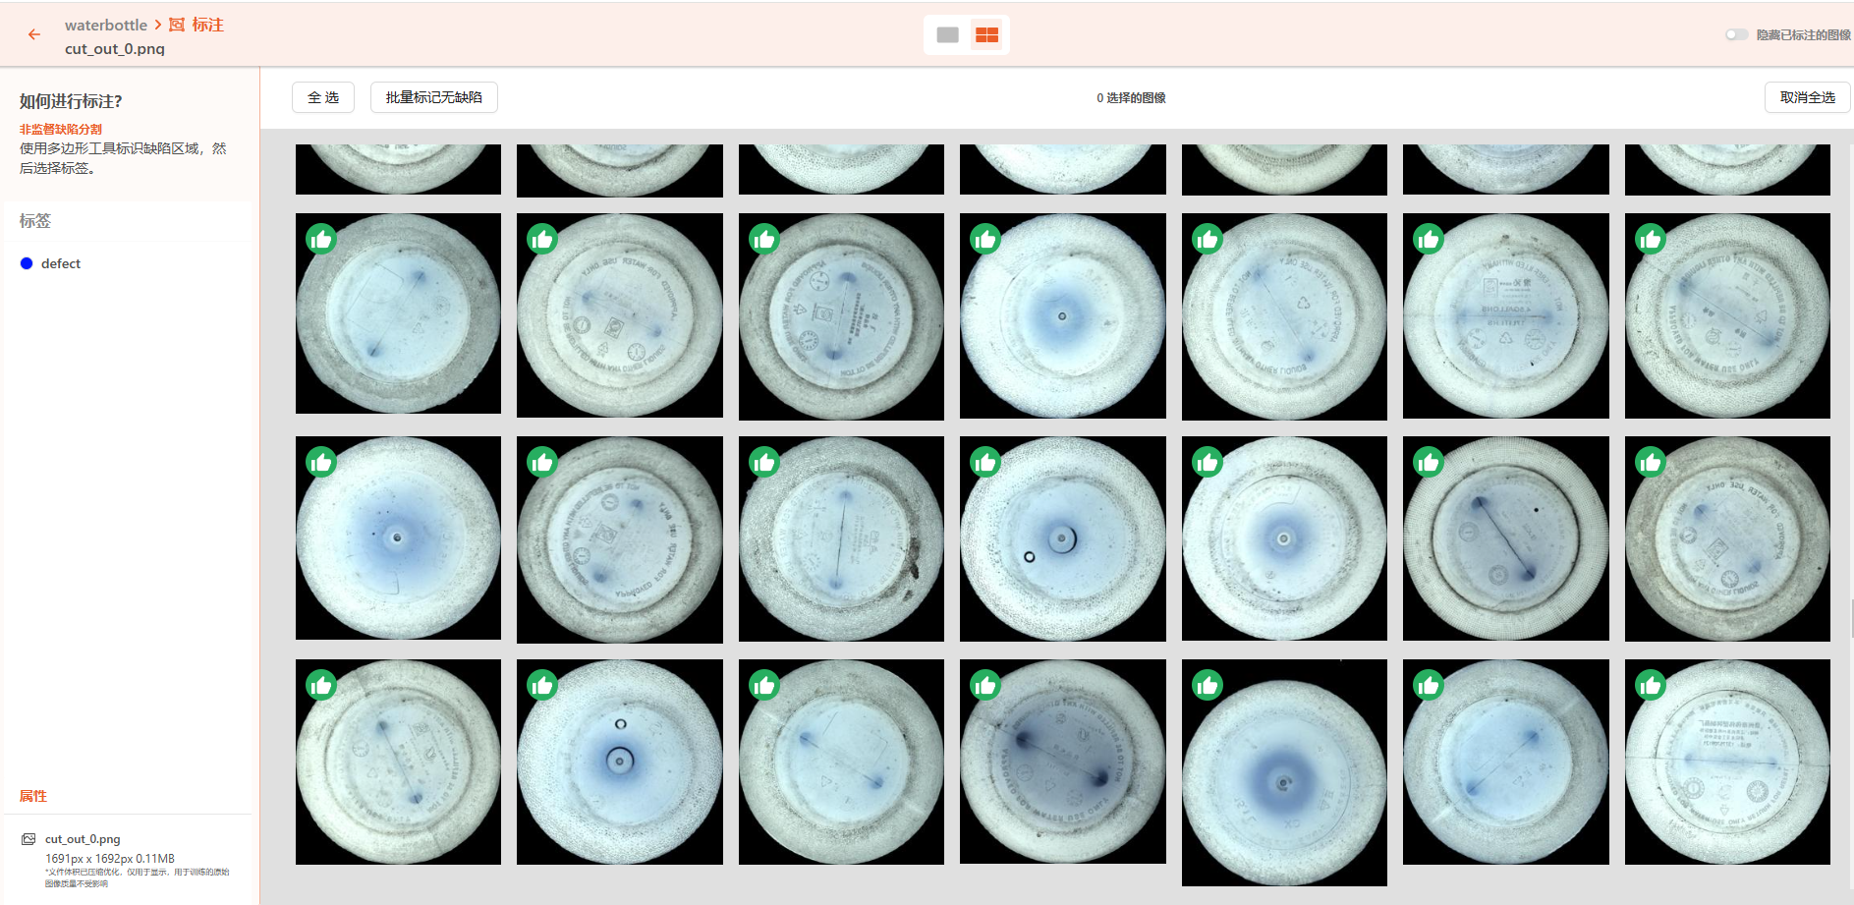Screen dimensions: 1854x905
Task: Select thumbnail with two black rings, third row
Action: (x=1063, y=538)
